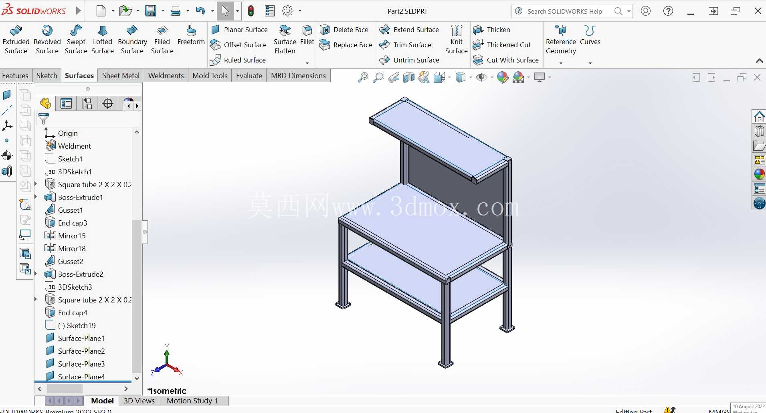Open the Sheet Metal tab
766x413 pixels.
[x=121, y=76]
